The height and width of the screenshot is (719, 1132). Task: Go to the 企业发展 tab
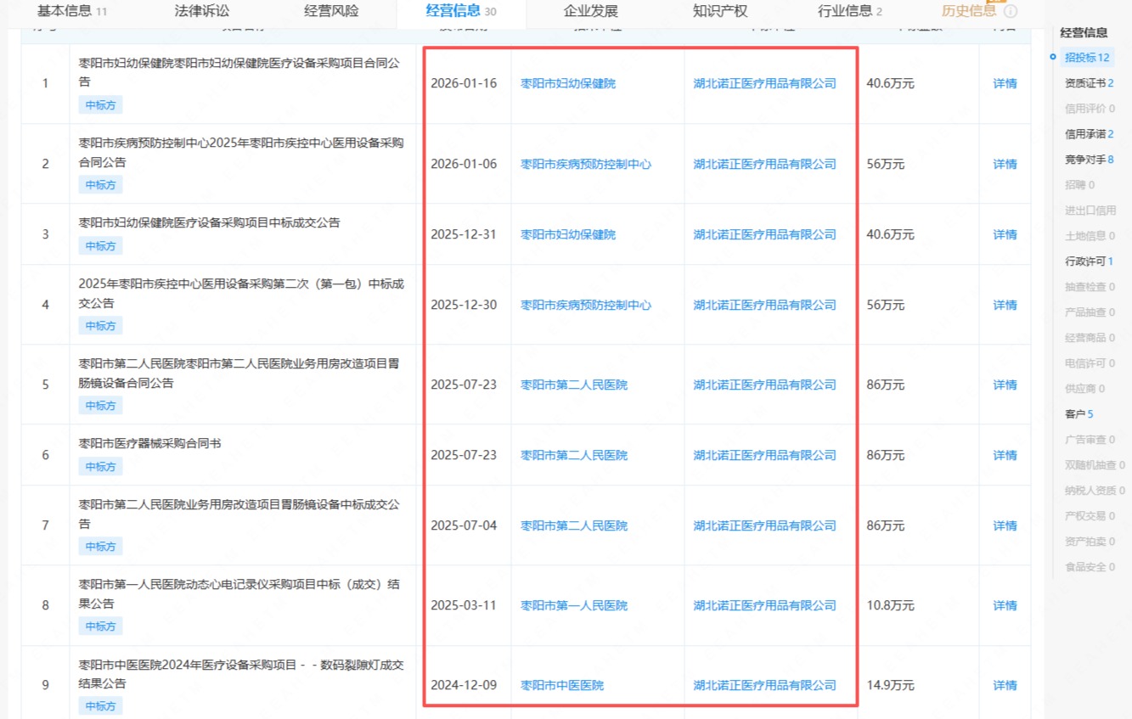click(x=590, y=11)
